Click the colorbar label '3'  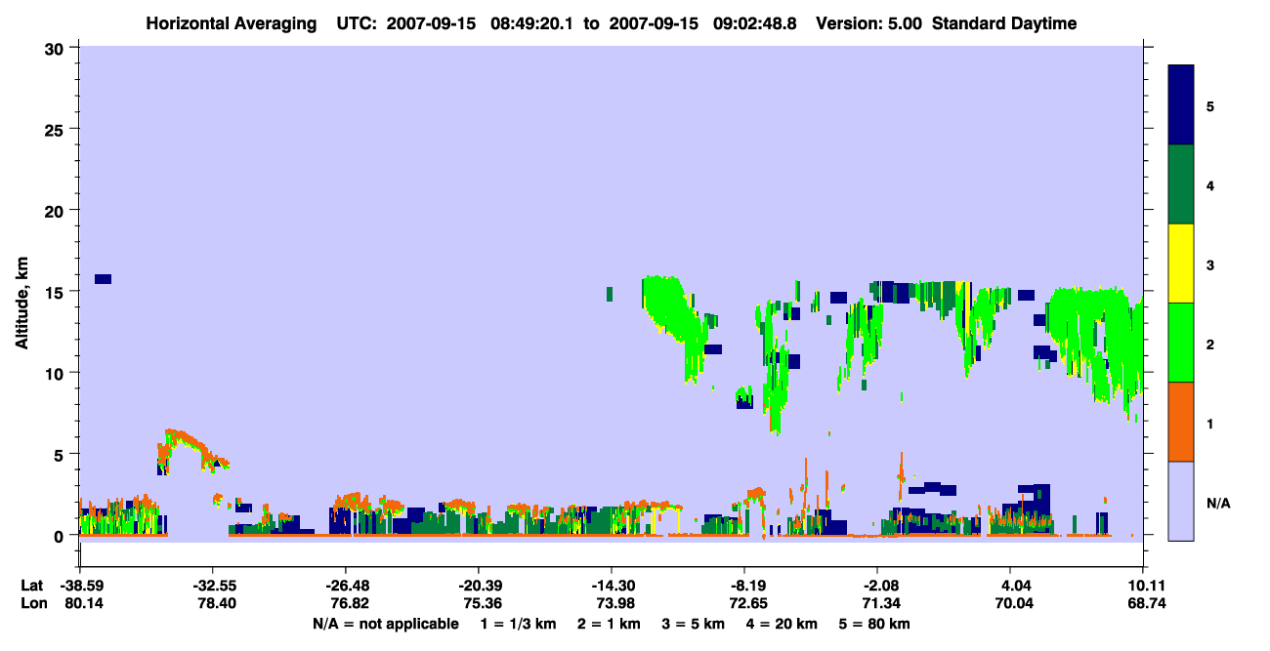(1210, 264)
